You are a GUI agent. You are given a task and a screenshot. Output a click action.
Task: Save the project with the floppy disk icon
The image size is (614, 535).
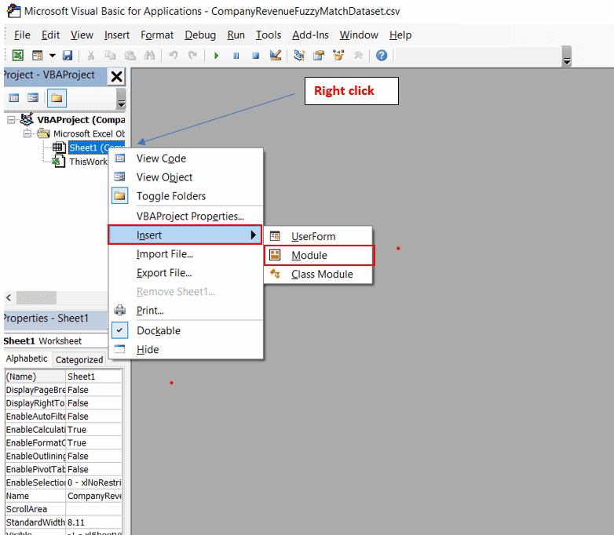coord(68,56)
